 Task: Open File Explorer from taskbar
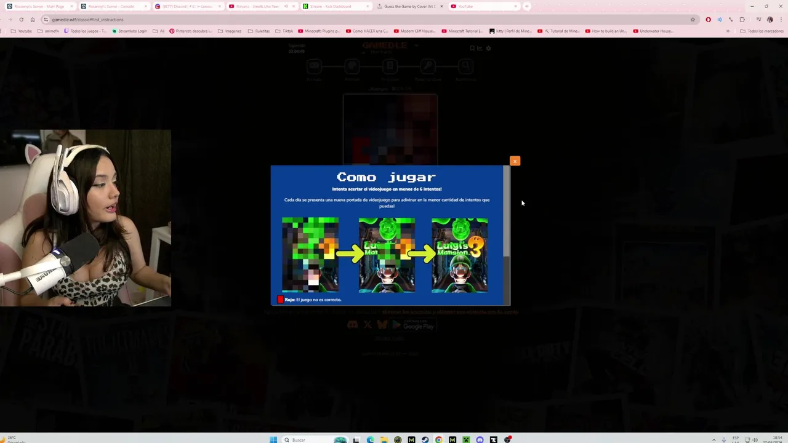384,439
